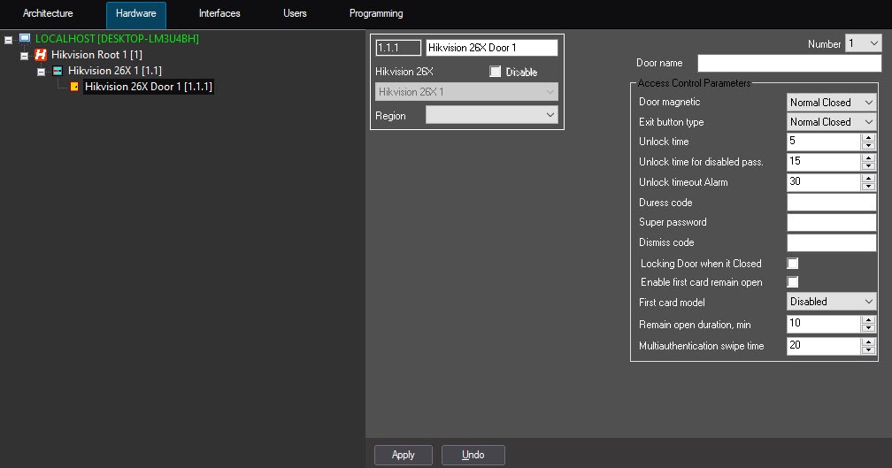Collapse the Hikvision 26X 1 node

[x=41, y=72]
